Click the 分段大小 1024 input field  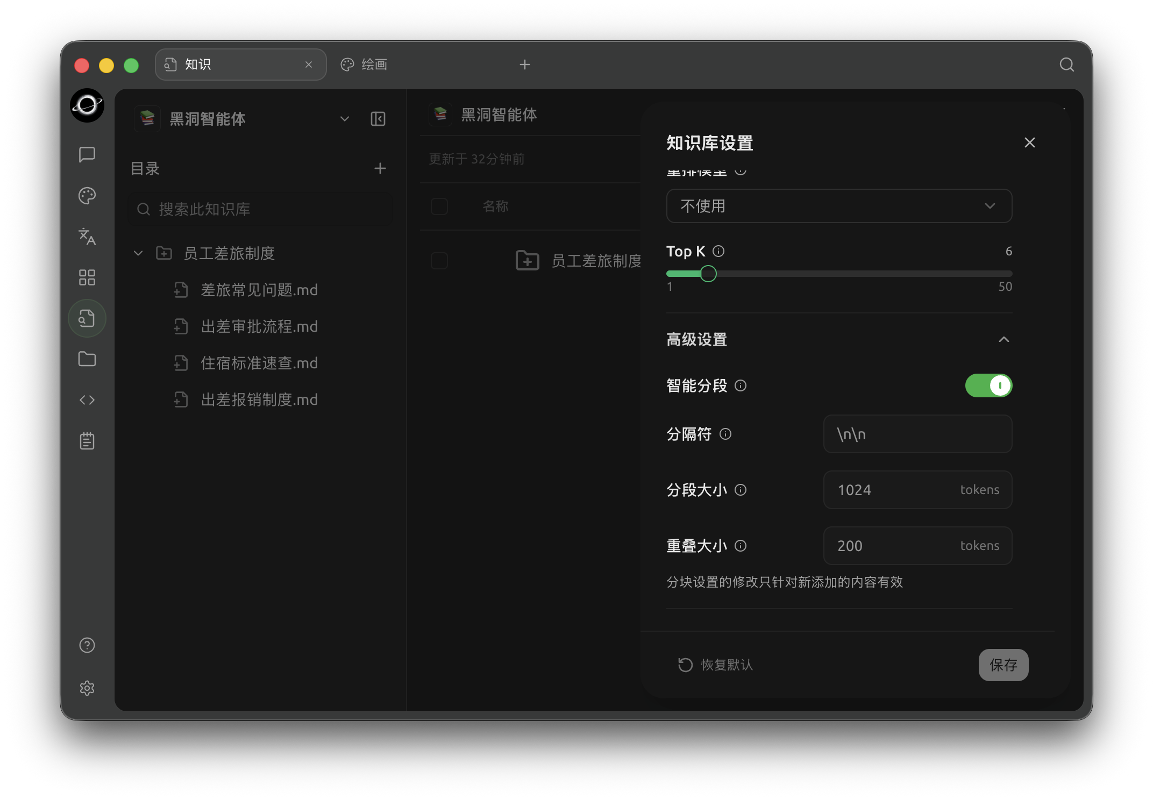[917, 490]
